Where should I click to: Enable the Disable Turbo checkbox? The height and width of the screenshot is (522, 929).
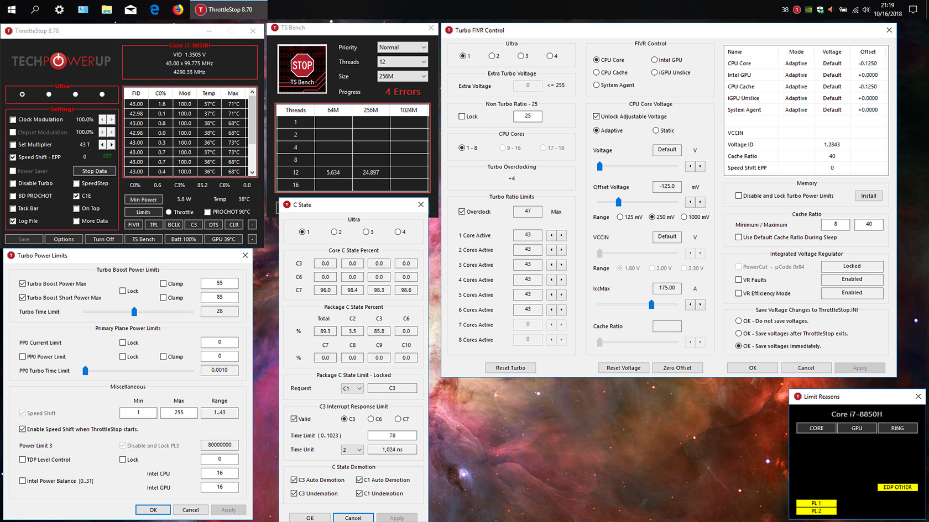click(13, 183)
